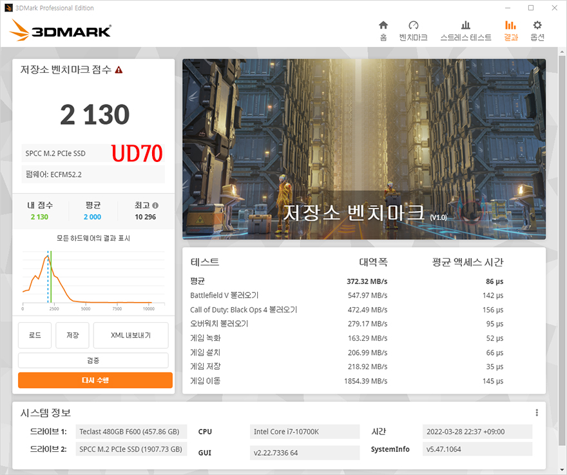Click the 547.97 MB/s bandwidth value
This screenshot has width=567, height=475.
pyautogui.click(x=367, y=296)
